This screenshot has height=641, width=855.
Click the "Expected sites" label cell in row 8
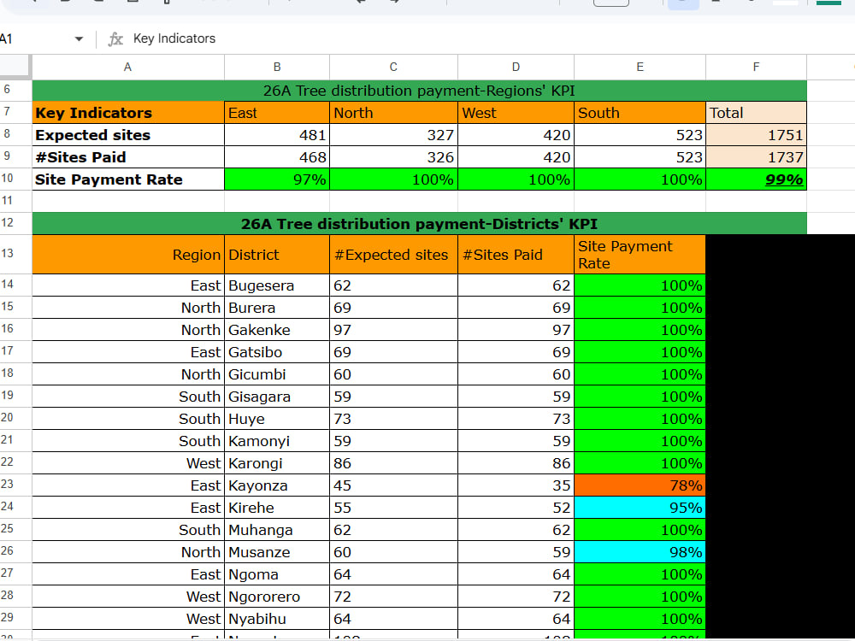(128, 135)
